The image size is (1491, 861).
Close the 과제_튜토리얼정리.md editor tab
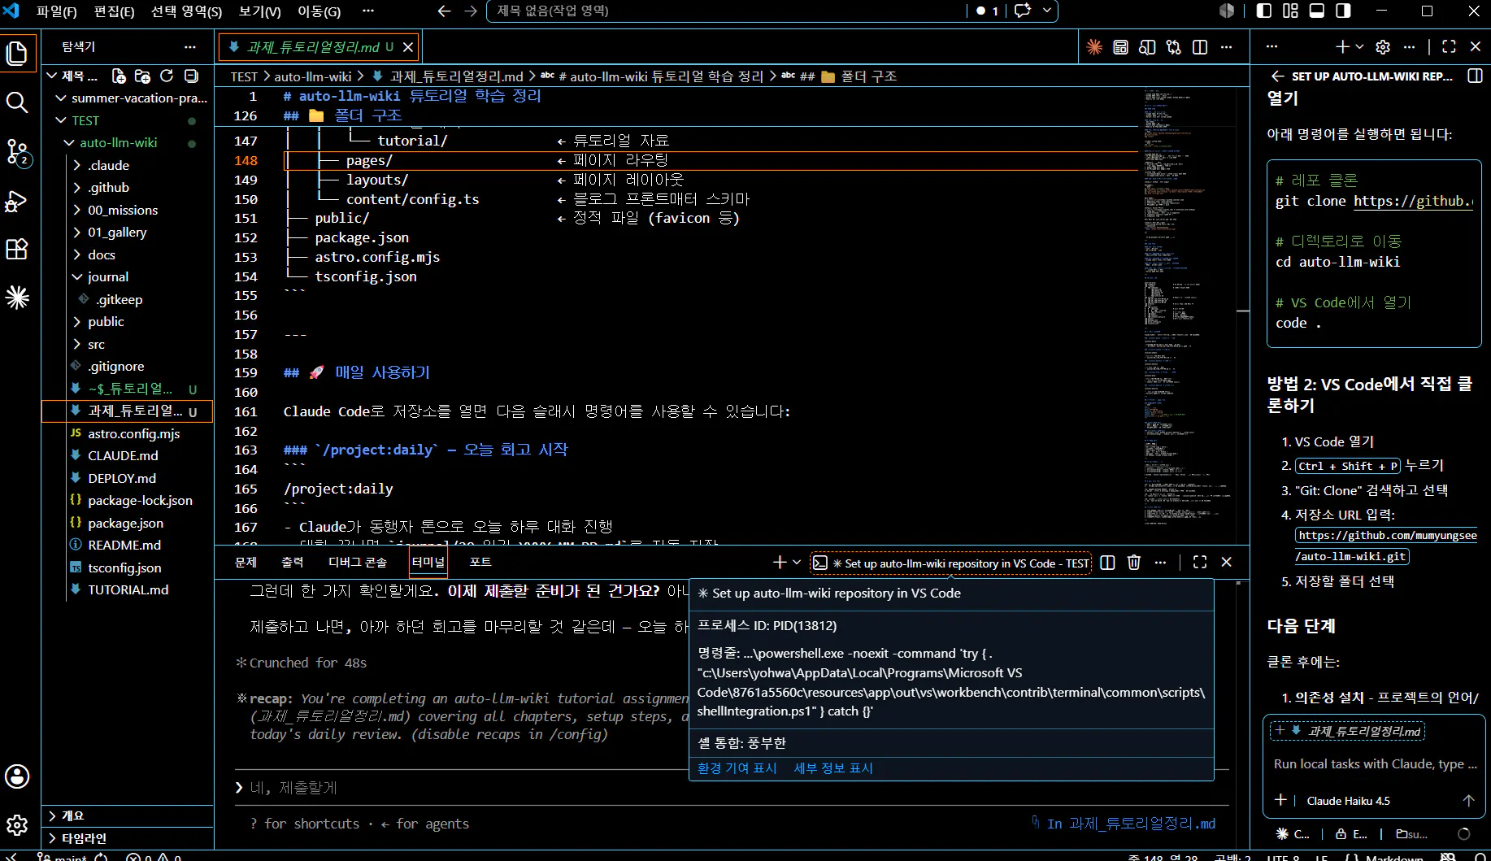pos(408,47)
